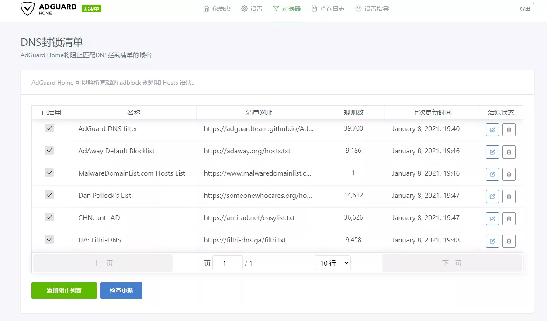Edit the CHN: anti-AD entry
Image resolution: width=547 pixels, height=321 pixels.
(x=492, y=219)
